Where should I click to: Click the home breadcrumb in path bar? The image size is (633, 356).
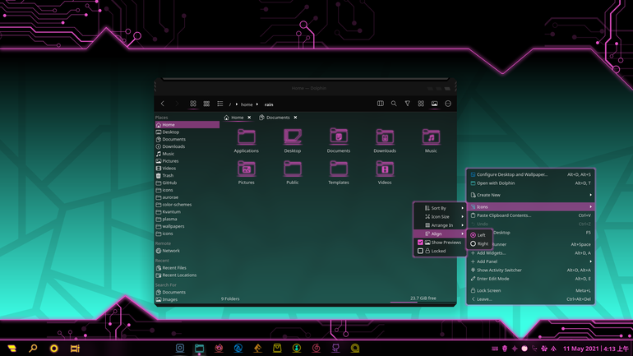tap(247, 104)
